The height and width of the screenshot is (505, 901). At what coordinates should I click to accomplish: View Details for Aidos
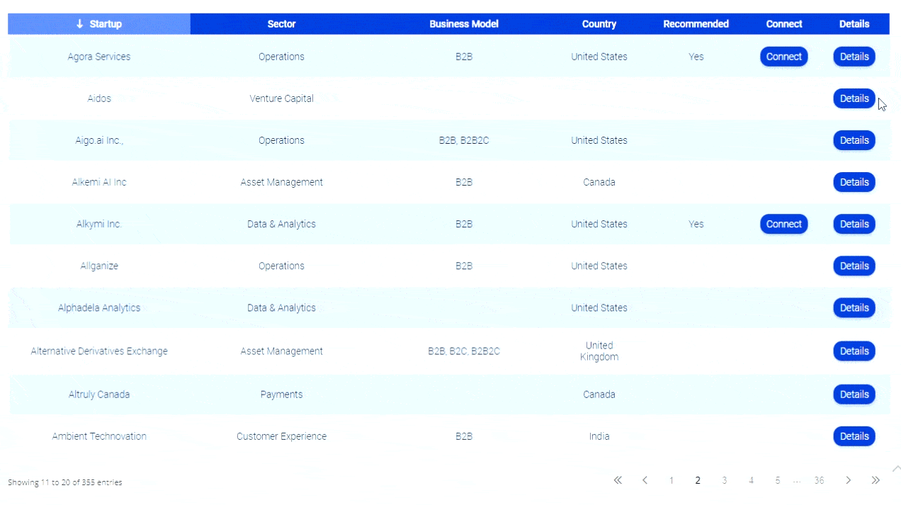click(854, 98)
